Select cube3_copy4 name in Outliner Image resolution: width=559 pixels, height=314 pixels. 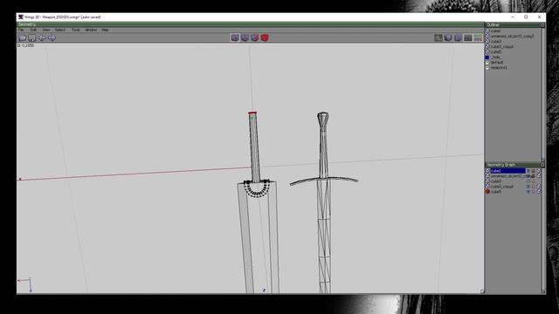502,46
